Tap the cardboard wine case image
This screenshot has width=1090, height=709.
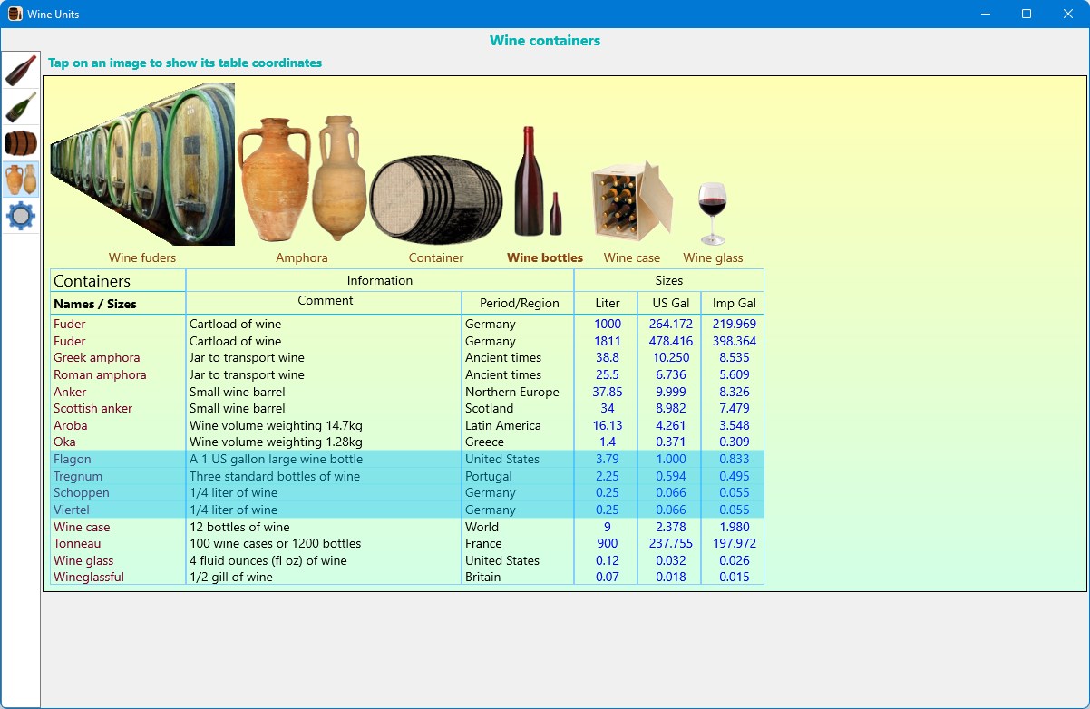(632, 200)
